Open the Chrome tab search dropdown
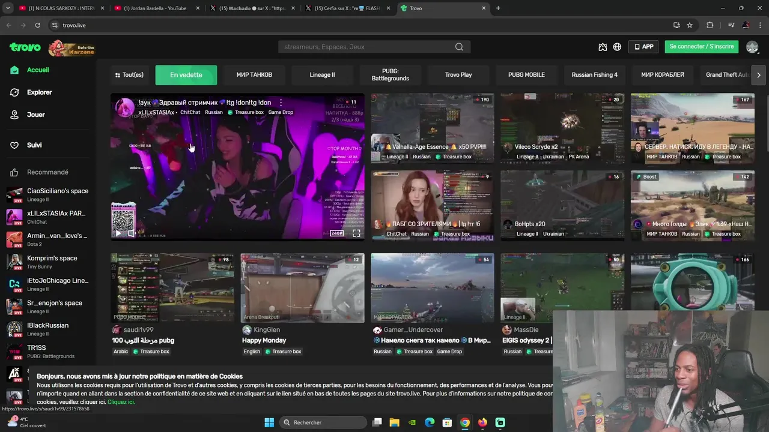The image size is (769, 432). click(x=7, y=8)
